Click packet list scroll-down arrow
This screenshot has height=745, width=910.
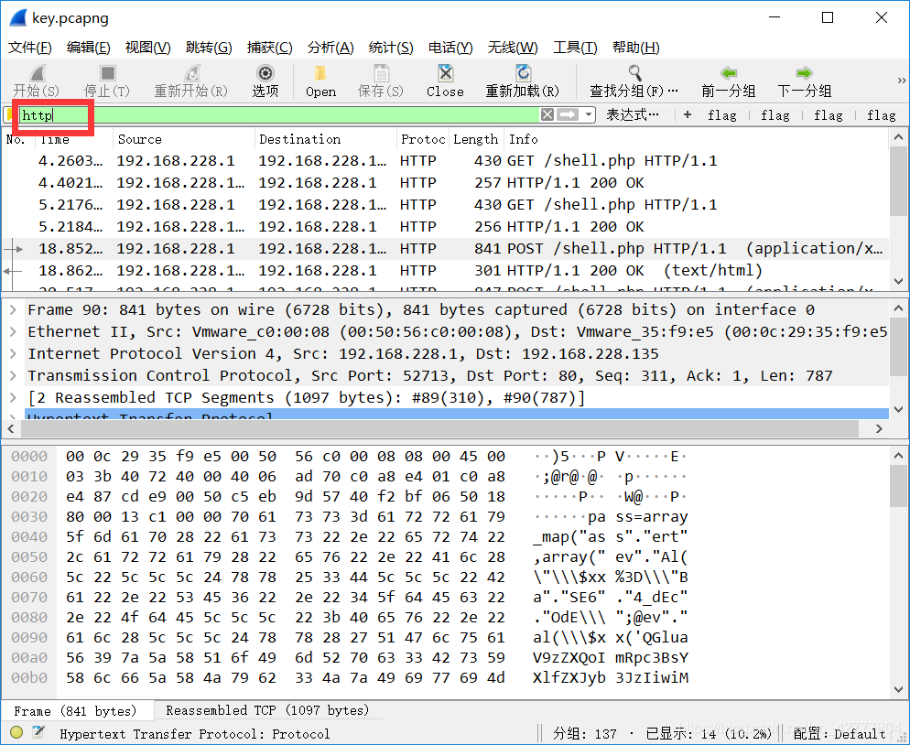(x=898, y=281)
